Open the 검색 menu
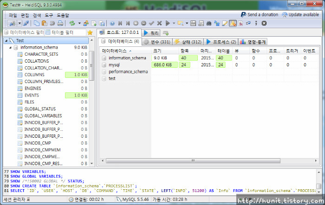Screen dimensions: 325x205 pyautogui.click(x=37, y=15)
